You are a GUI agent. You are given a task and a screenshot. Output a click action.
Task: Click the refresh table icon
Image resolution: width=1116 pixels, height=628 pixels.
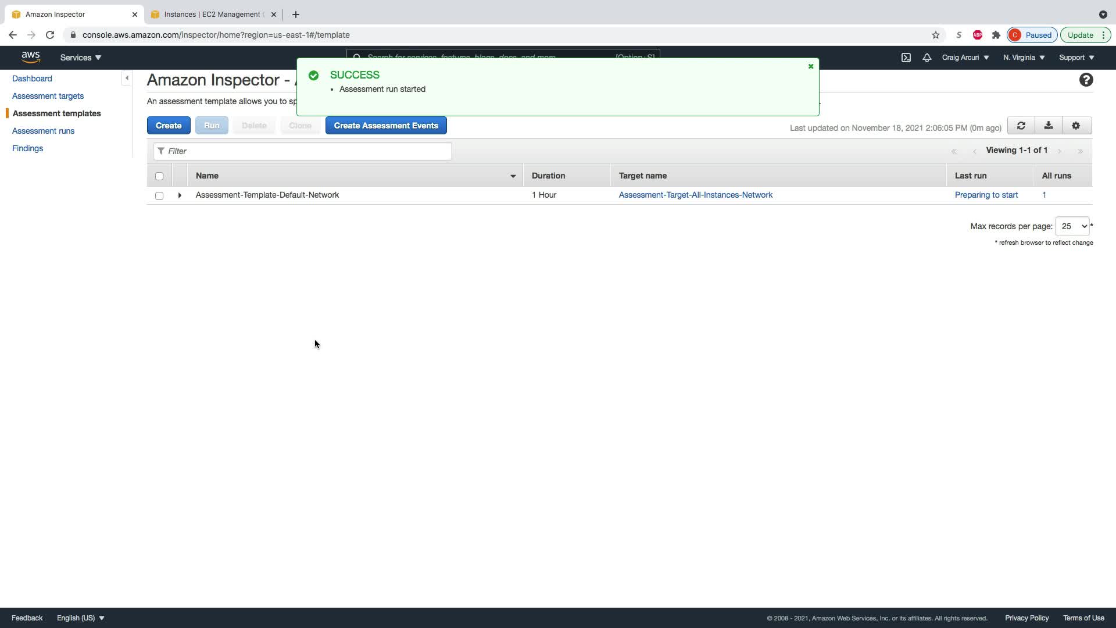[x=1021, y=126]
